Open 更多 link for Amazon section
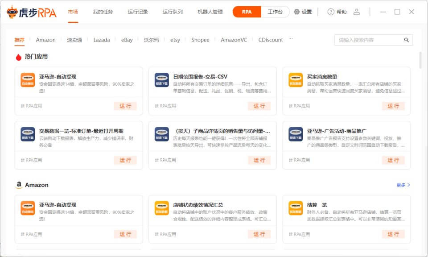The image size is (428, 257). (403, 185)
